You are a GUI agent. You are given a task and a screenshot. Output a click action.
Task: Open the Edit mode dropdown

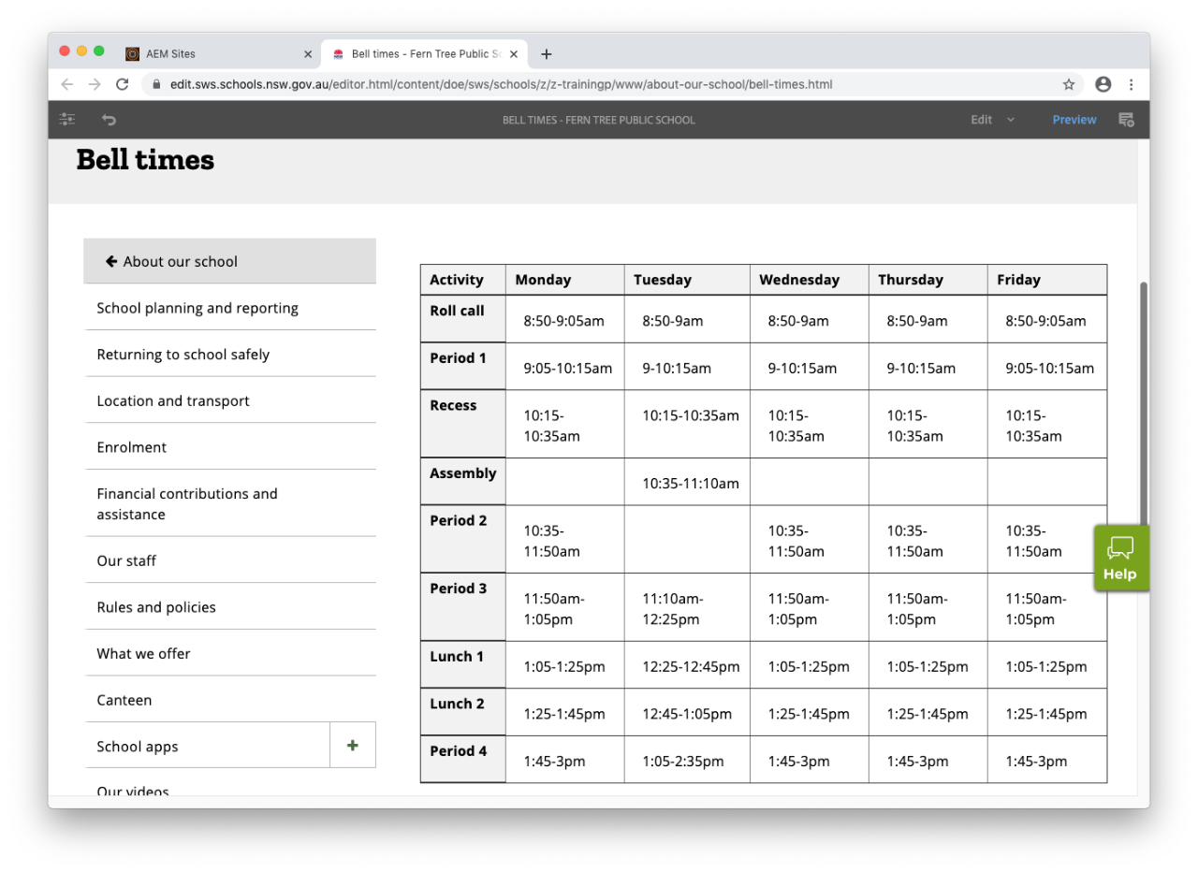992,120
